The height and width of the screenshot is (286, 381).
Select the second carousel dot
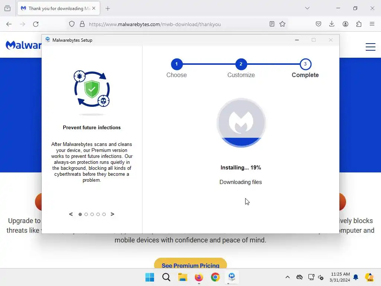pyautogui.click(x=86, y=214)
